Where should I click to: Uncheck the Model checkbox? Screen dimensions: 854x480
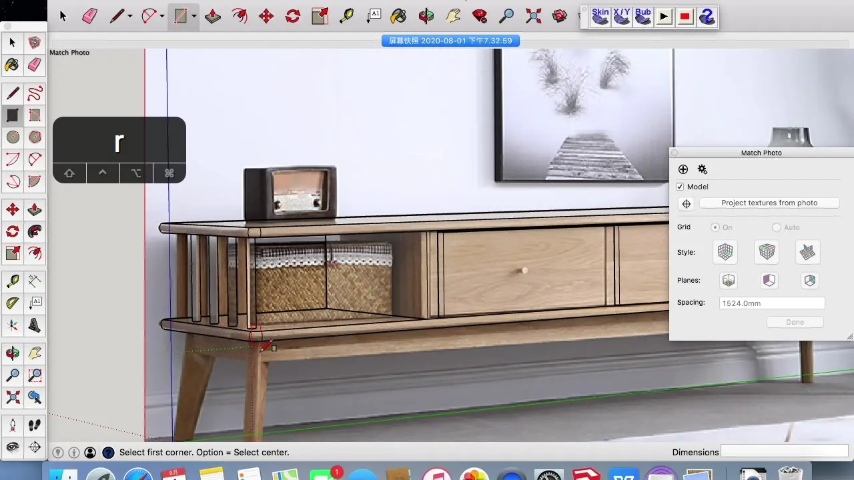point(680,187)
